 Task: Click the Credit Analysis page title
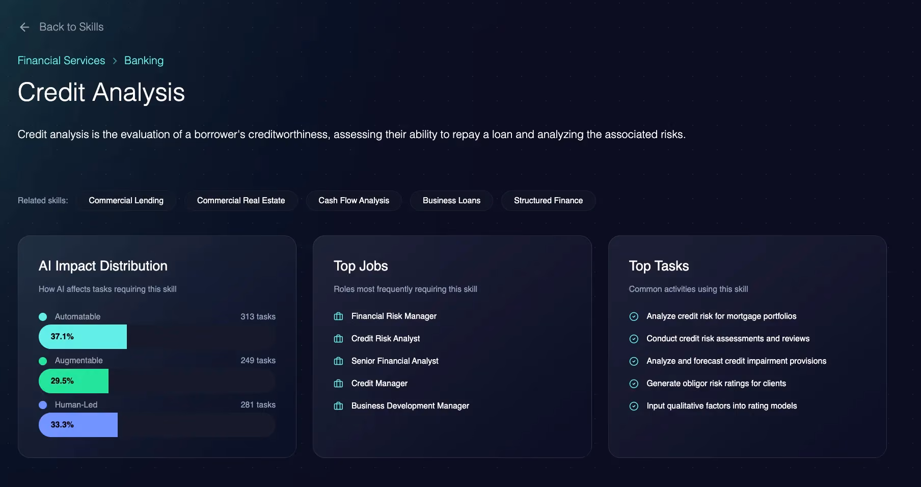[101, 92]
